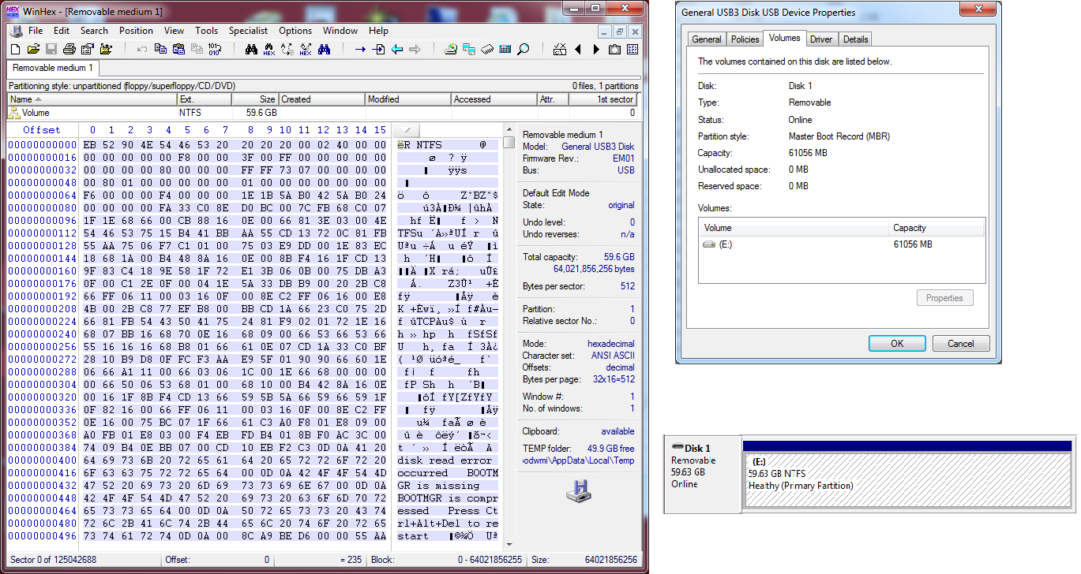Click the 'General USB3 Disk' model value
1081x574 pixels.
click(x=598, y=147)
